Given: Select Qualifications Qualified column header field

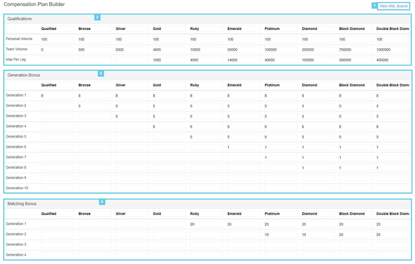Looking at the screenshot, I should click(58, 29).
